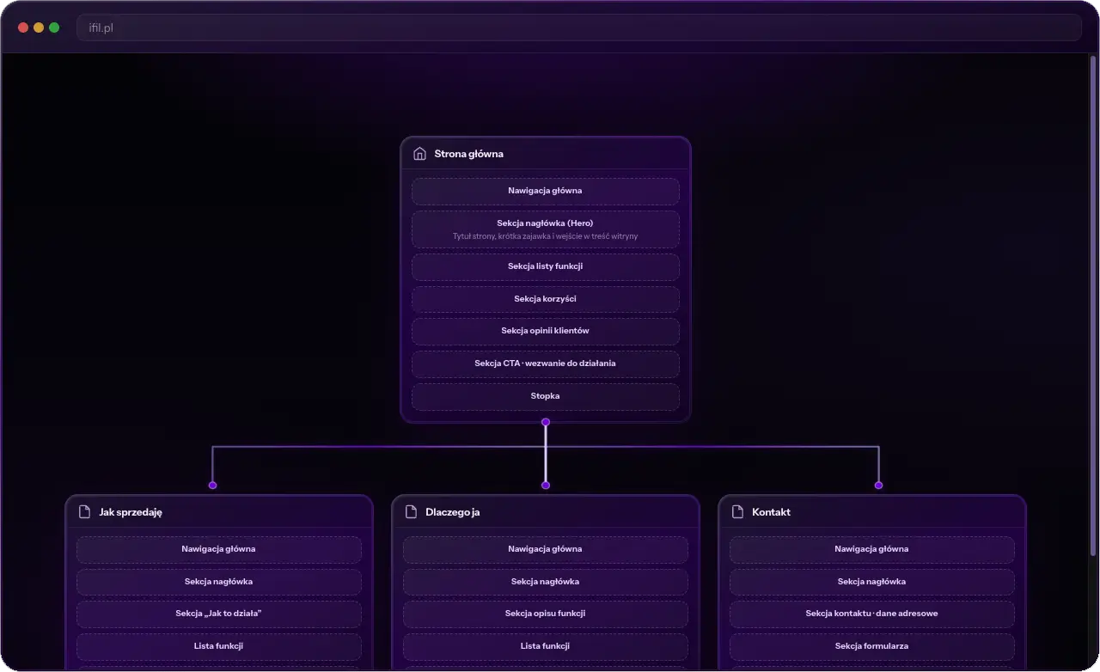The image size is (1100, 672).
Task: Click the connector dot above Dlaczego ja card
Action: 546,485
